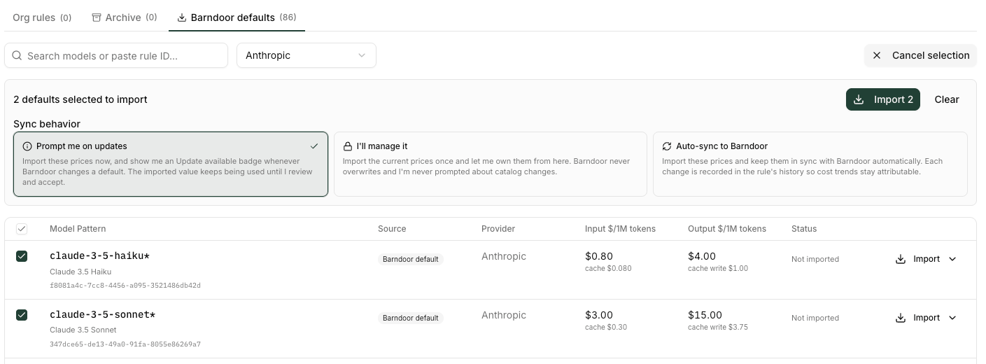Uncheck the claude-3-5-sonnet row checkbox
The width and height of the screenshot is (986, 364).
click(22, 315)
